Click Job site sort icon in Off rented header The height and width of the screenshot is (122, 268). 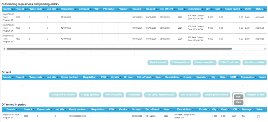click(x=66, y=109)
